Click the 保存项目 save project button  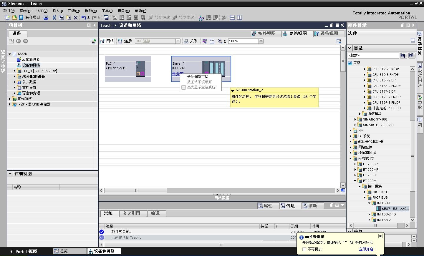(29, 18)
